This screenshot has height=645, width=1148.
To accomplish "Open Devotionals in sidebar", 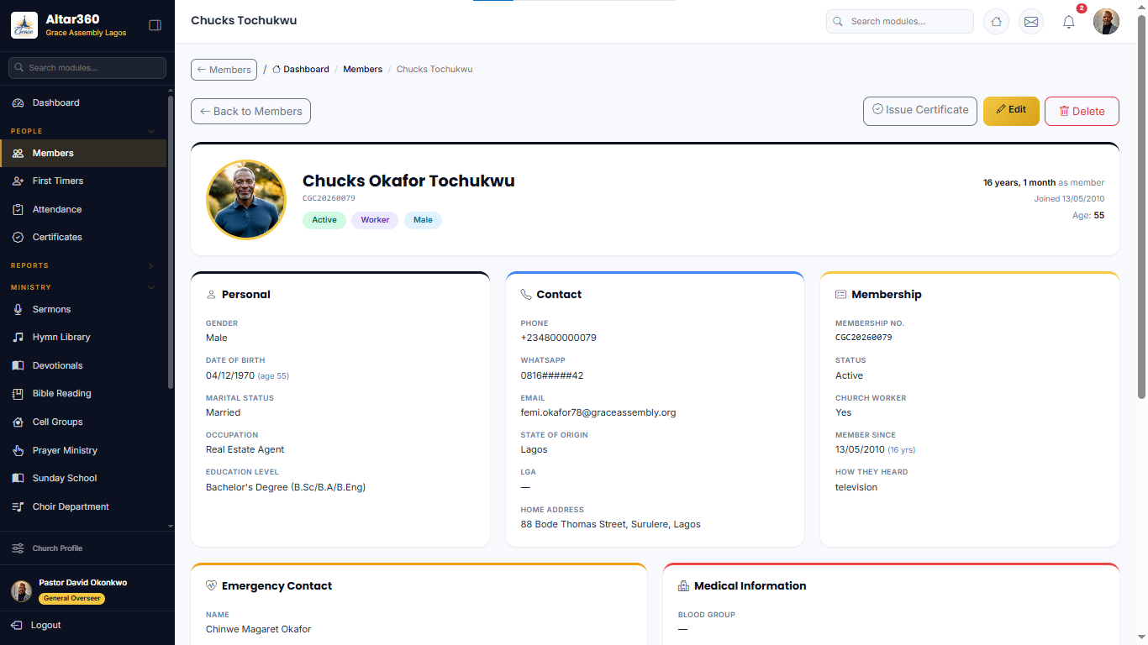I will [x=84, y=365].
